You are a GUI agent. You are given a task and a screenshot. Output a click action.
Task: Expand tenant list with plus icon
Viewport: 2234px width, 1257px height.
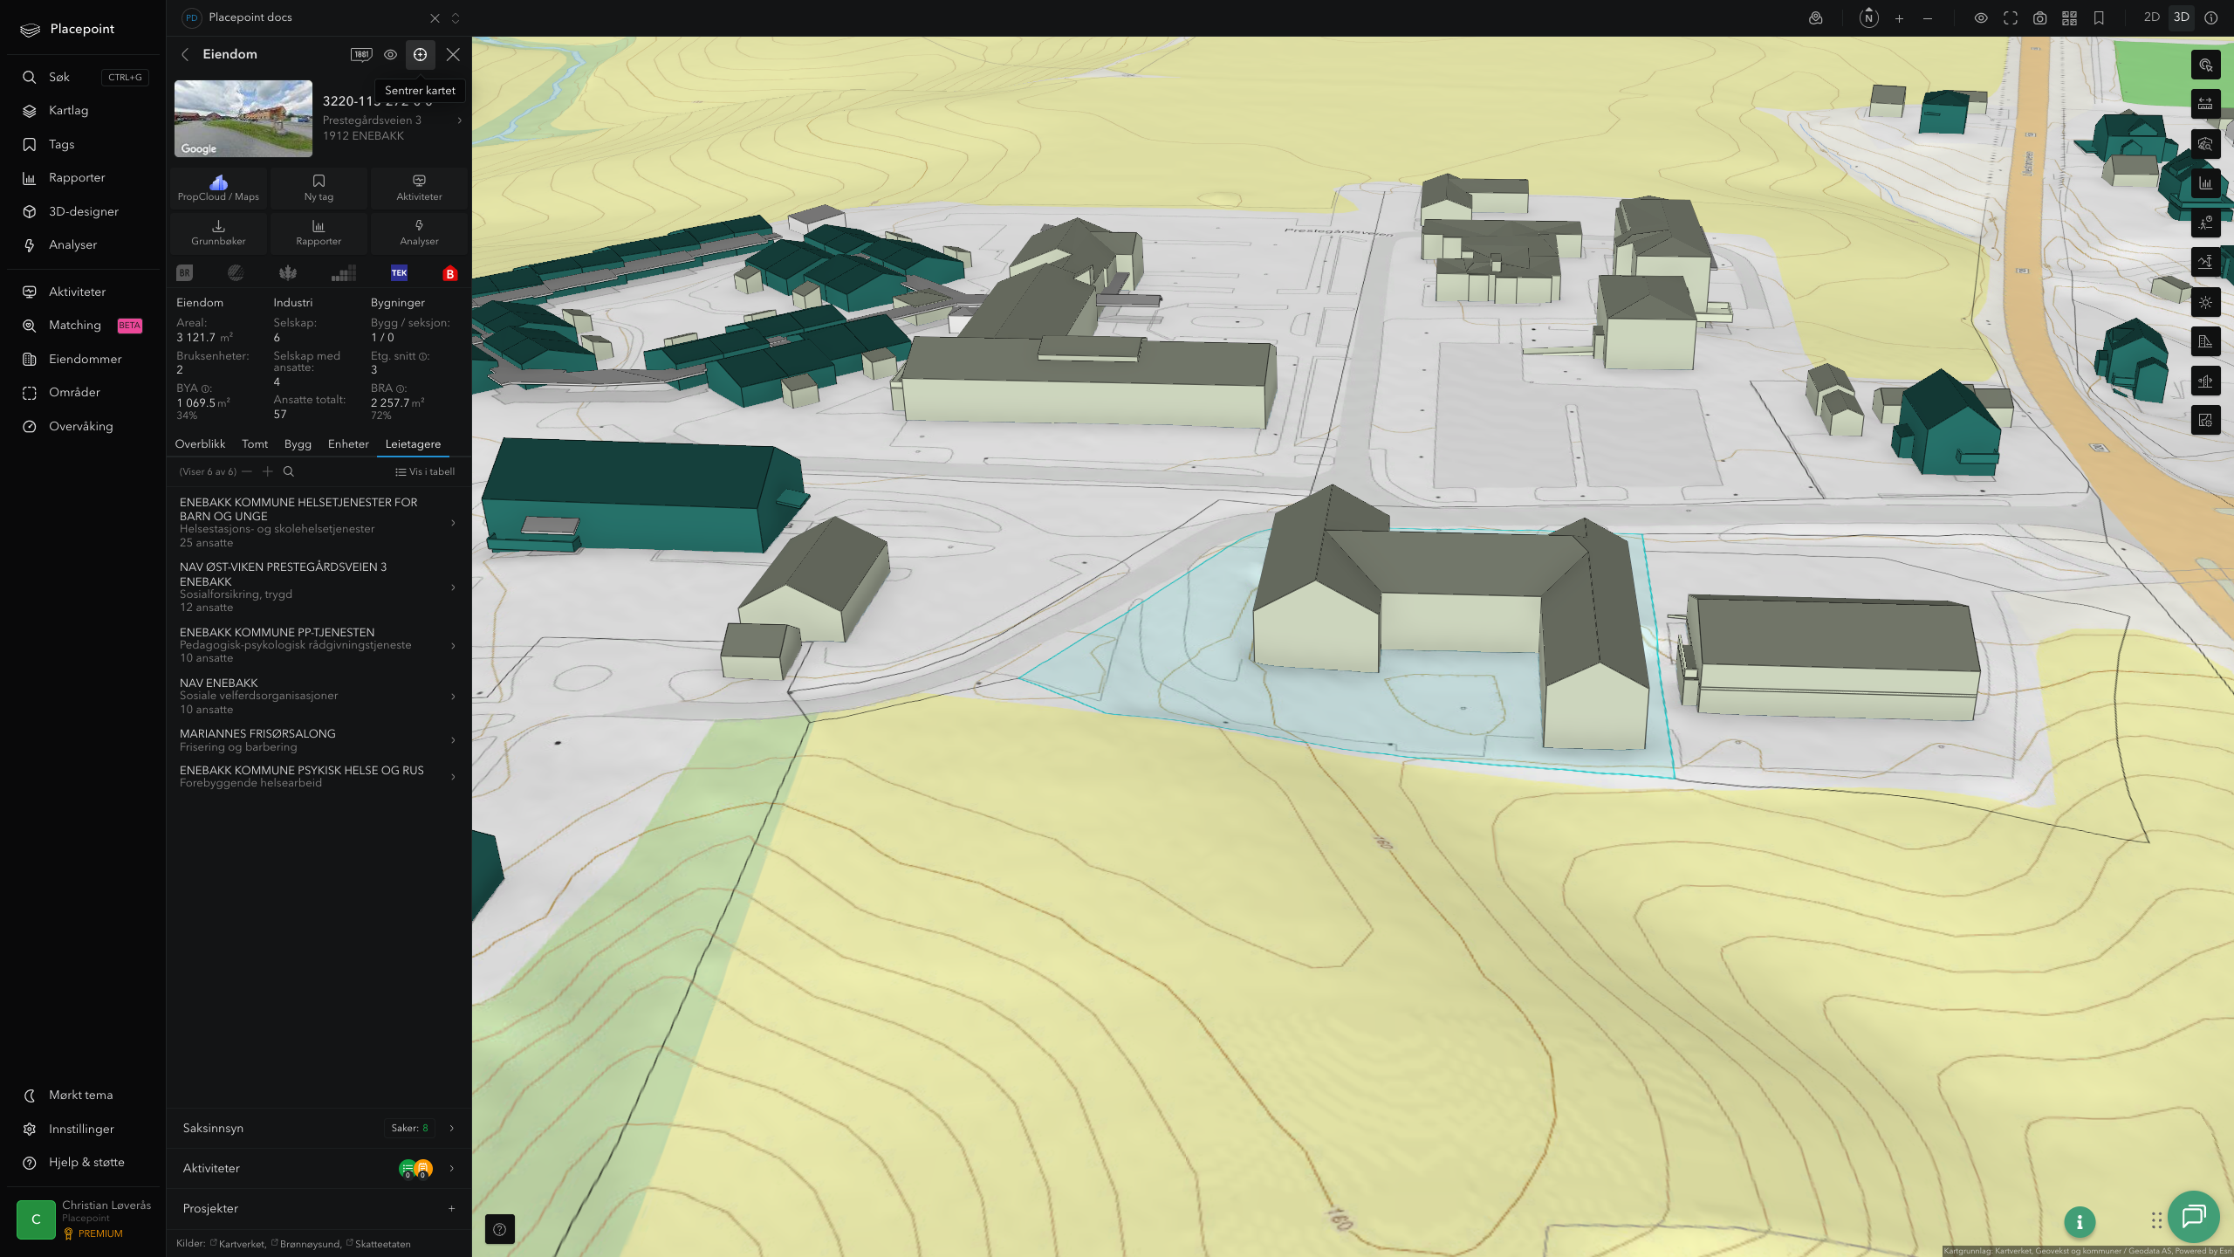(x=268, y=471)
